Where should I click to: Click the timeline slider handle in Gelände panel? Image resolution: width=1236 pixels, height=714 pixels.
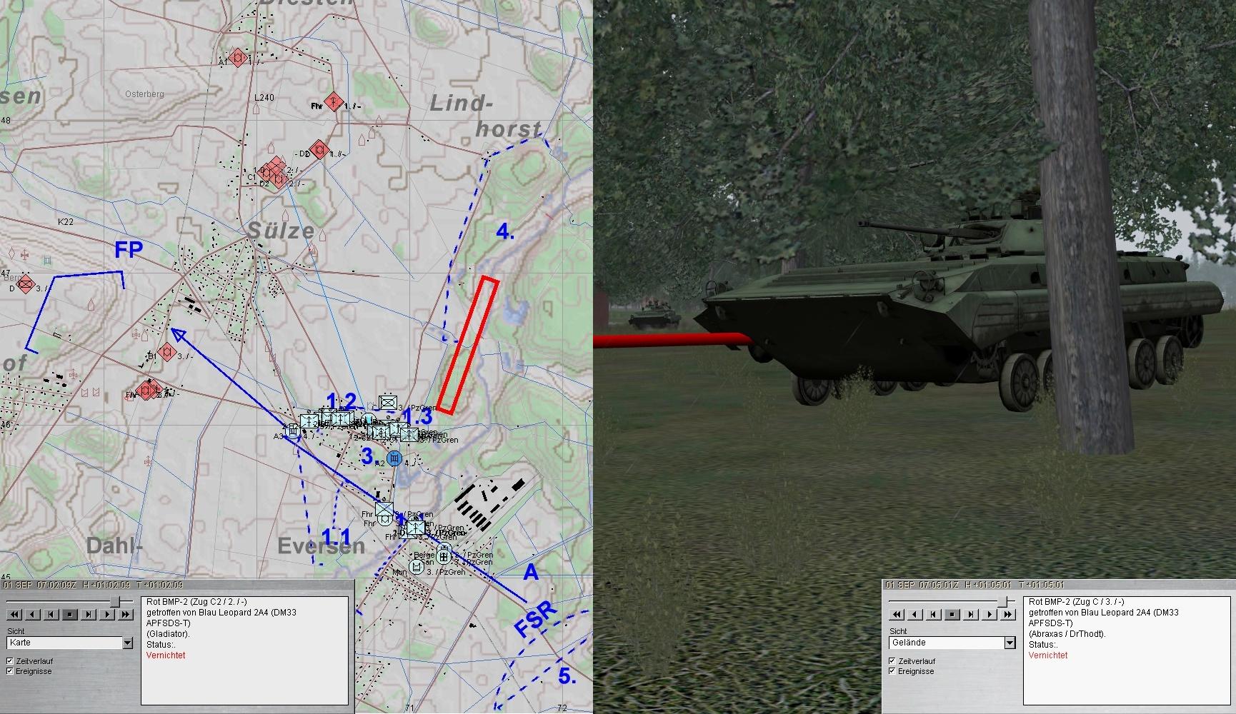point(1004,602)
